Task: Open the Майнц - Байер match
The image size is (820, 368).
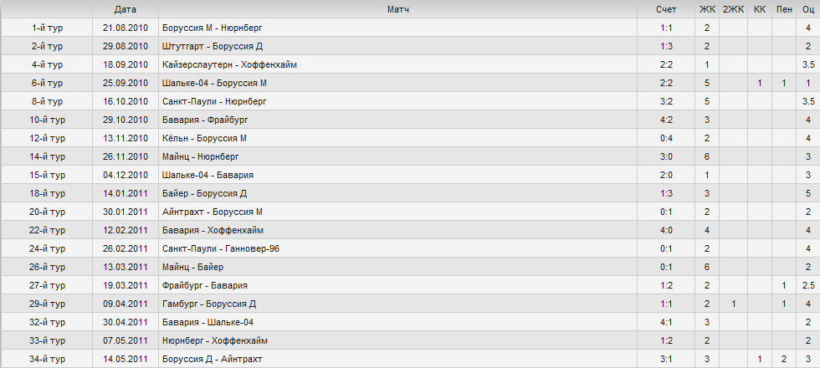Action: pos(192,267)
